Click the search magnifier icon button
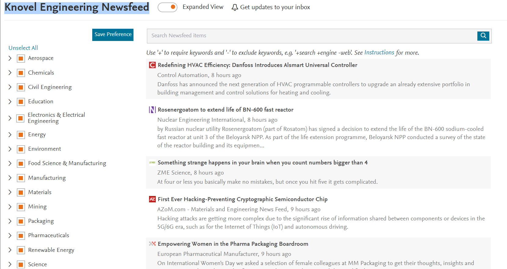507x269 pixels. point(483,36)
